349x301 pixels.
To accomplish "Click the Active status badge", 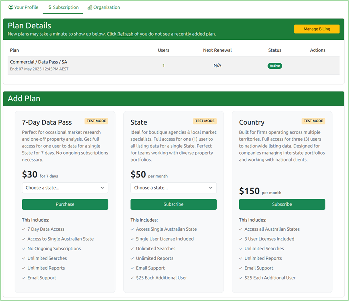I will click(x=274, y=65).
